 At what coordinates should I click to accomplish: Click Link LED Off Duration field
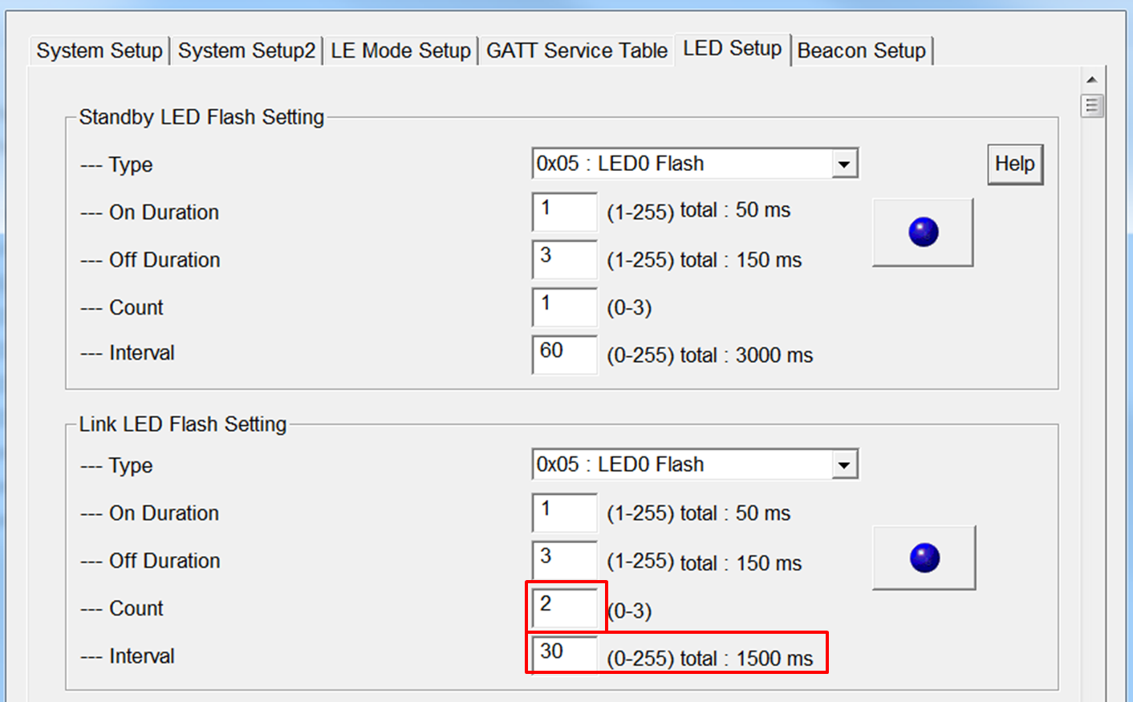tap(564, 560)
